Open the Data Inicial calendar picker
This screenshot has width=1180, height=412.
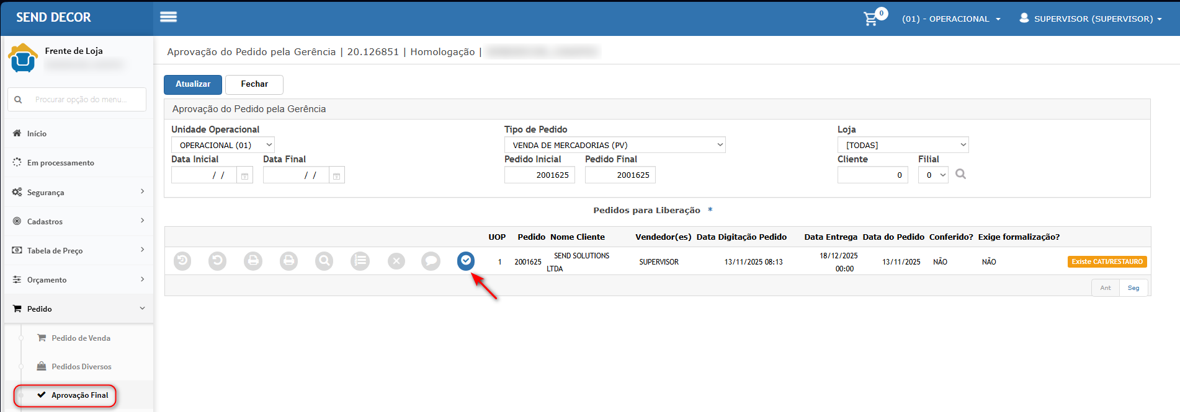(x=244, y=176)
